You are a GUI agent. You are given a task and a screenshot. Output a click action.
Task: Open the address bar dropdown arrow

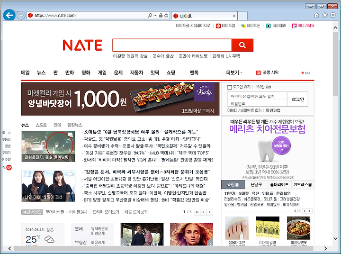point(155,16)
